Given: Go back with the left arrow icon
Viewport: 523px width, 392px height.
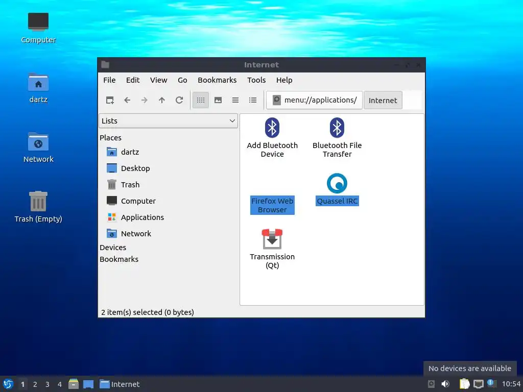Looking at the screenshot, I should coord(127,100).
